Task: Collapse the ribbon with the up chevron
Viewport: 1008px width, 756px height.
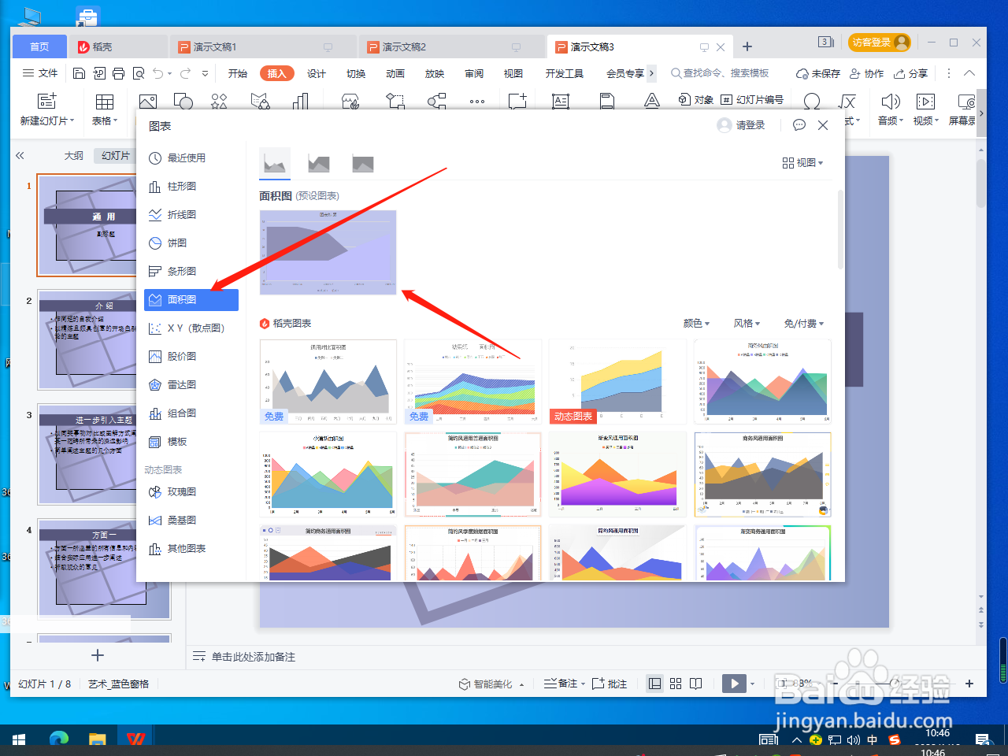Action: click(969, 73)
